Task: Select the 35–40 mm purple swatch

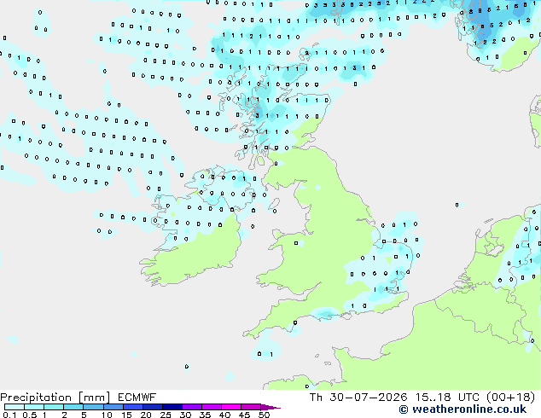Action: 211,407
